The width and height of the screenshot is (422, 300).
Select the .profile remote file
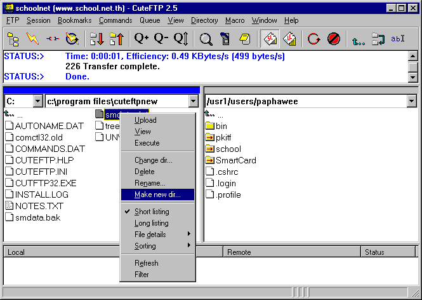pyautogui.click(x=223, y=194)
